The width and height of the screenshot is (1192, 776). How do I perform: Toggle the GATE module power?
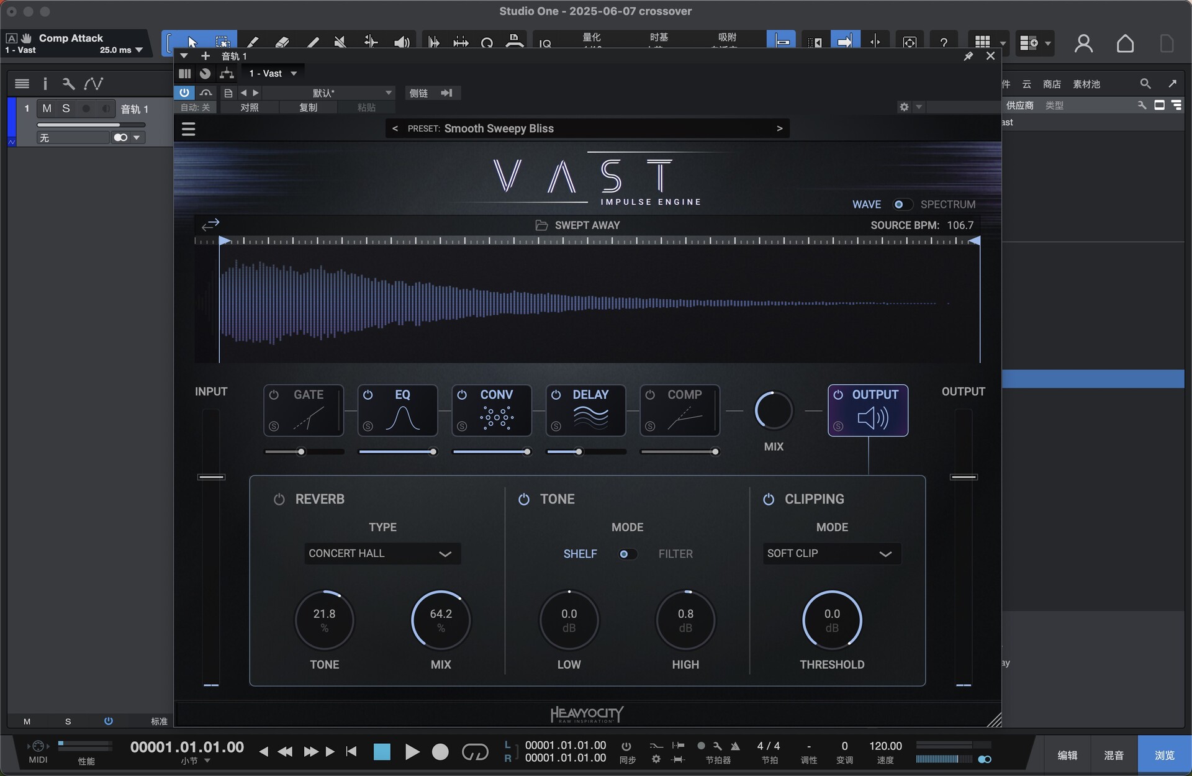(274, 395)
